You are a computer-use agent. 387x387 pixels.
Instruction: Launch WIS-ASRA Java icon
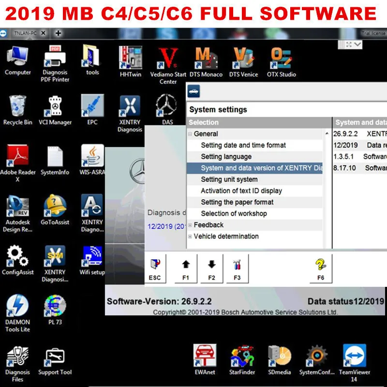[92, 156]
